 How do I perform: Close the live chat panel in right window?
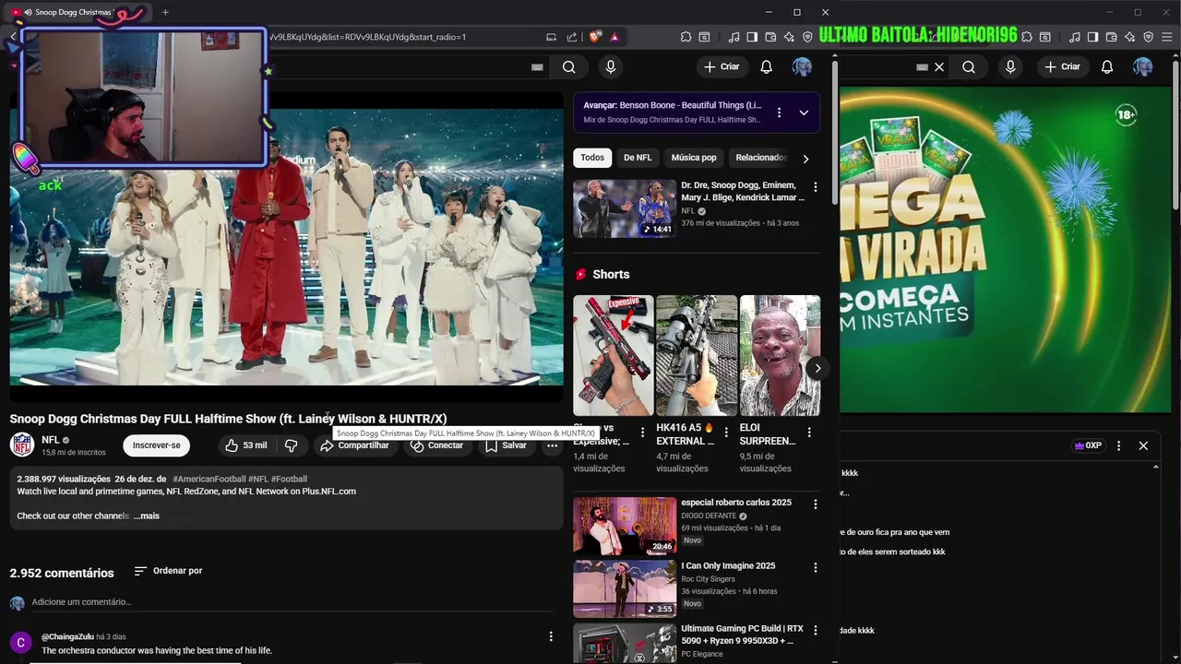tap(1143, 445)
